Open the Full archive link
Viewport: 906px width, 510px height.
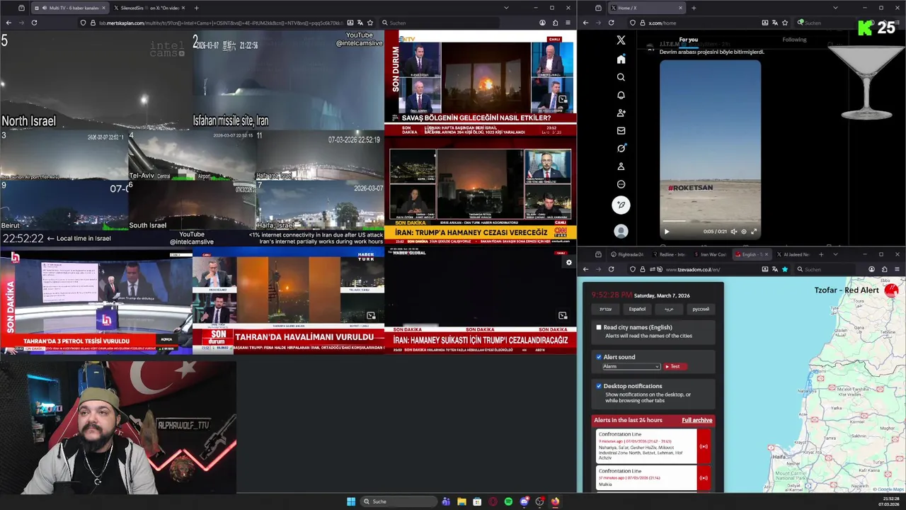point(696,420)
